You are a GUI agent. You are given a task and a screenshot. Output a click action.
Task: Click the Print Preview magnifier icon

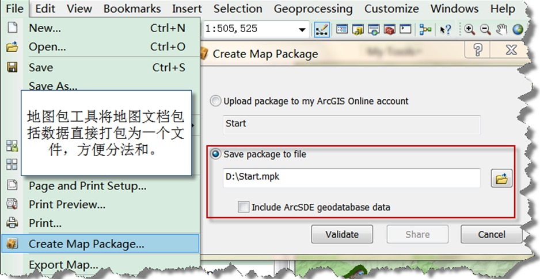[x=12, y=204]
